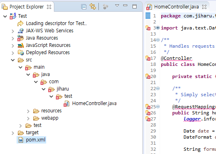This screenshot has width=216, height=154.
Task: Collapse method fold at line 25
Action: coord(158,106)
